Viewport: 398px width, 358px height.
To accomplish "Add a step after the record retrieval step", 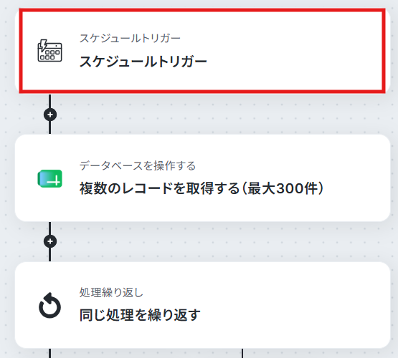I will [50, 241].
